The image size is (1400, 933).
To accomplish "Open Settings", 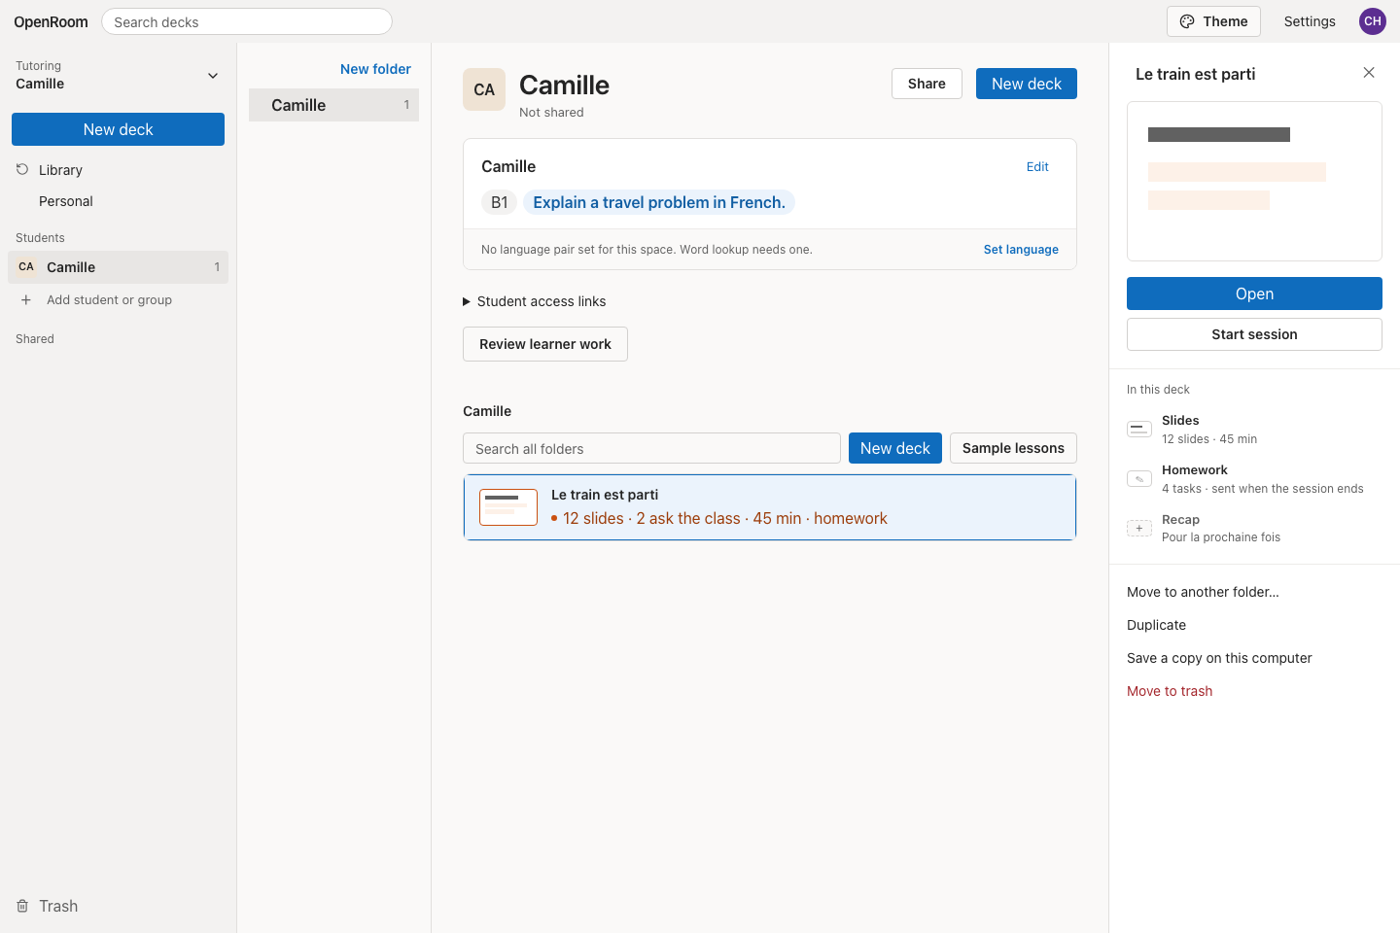I will point(1310,21).
